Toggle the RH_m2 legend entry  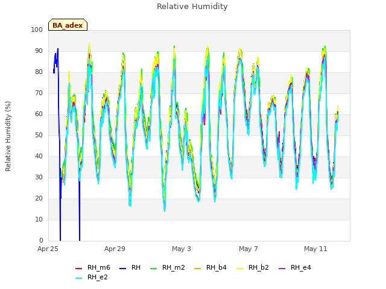[168, 267]
